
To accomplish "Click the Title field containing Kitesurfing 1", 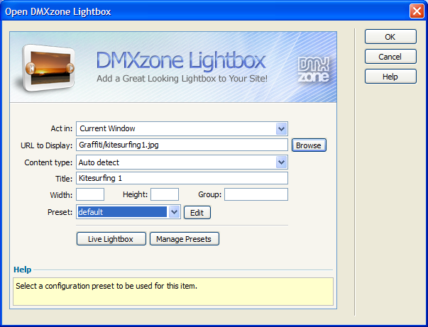I will [x=182, y=178].
